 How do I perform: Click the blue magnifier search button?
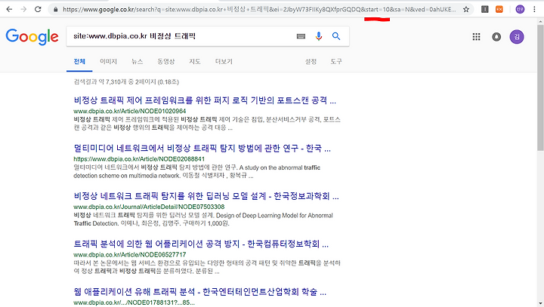click(335, 36)
